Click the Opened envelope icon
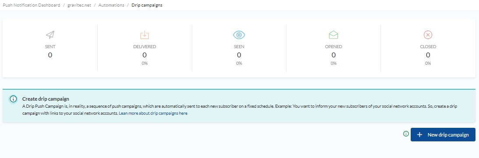Viewport: 479px width, 158px height. tap(334, 35)
